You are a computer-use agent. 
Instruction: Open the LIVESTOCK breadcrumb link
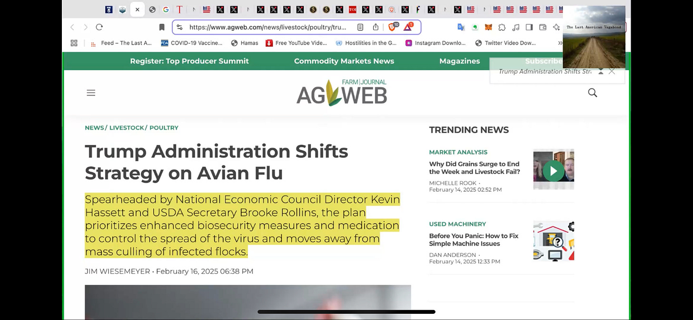(x=127, y=127)
